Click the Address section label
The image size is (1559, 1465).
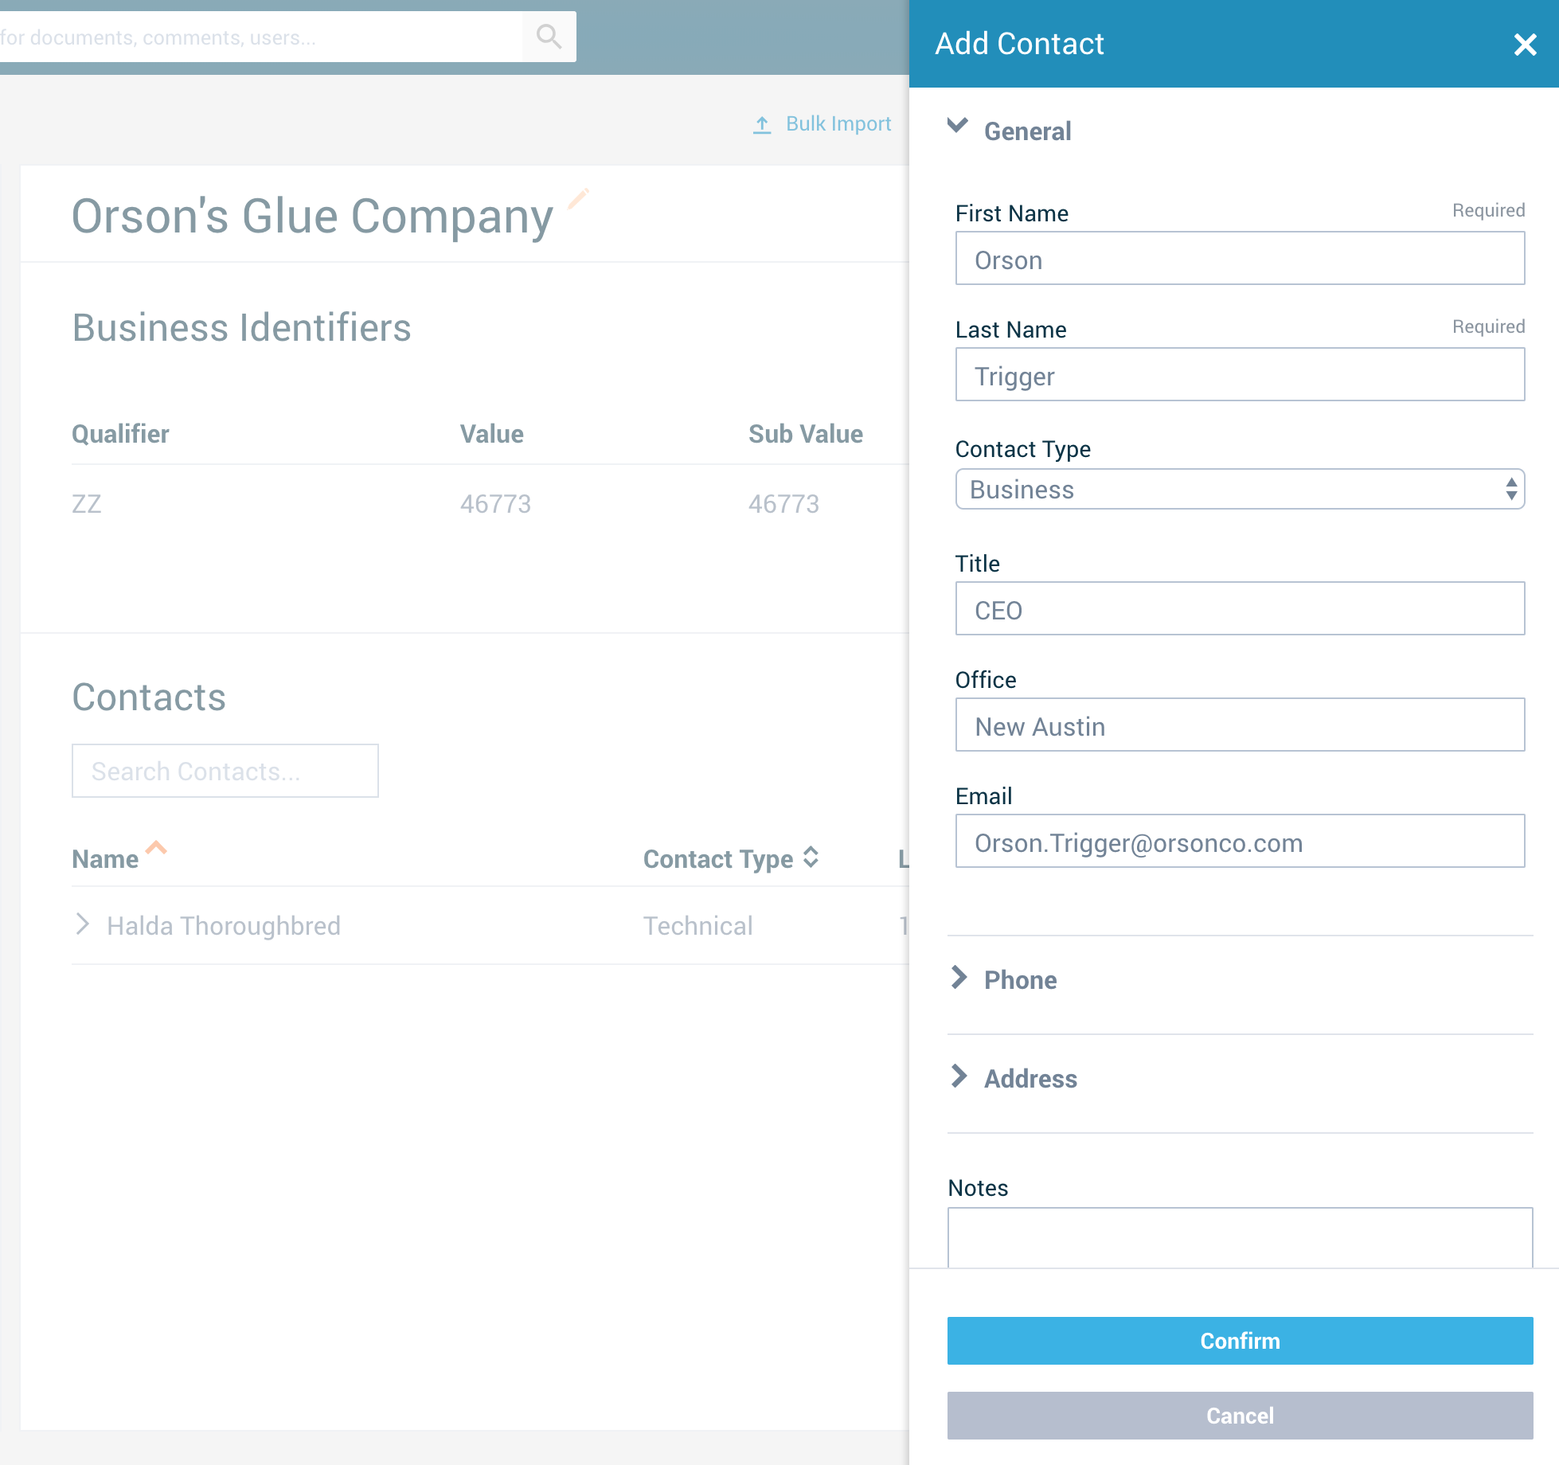(1030, 1079)
